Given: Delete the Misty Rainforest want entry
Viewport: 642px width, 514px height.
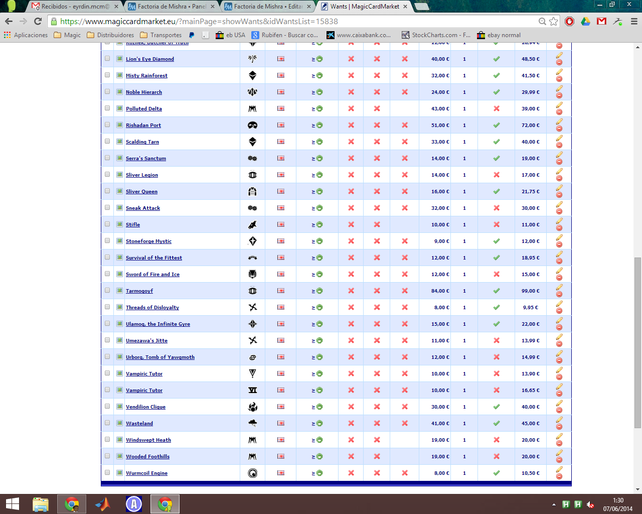Looking at the screenshot, I should (559, 79).
